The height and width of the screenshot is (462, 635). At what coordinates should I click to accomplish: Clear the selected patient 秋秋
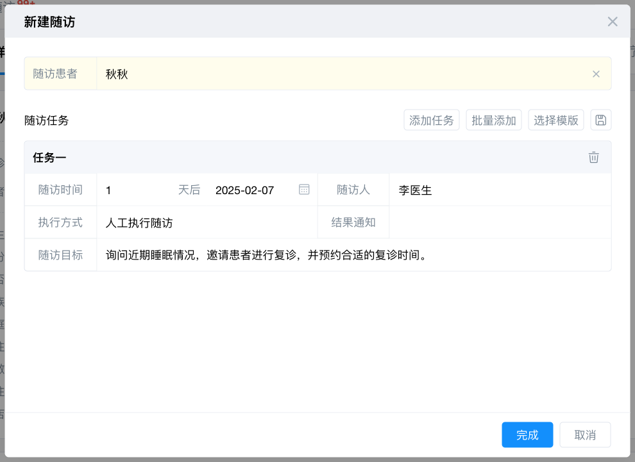point(596,74)
